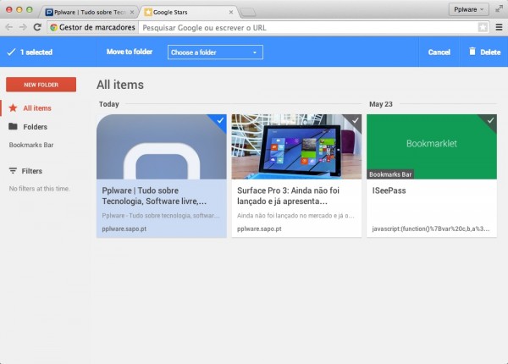The height and width of the screenshot is (364, 508).
Task: Close the Google Stars tab
Action: 231,13
